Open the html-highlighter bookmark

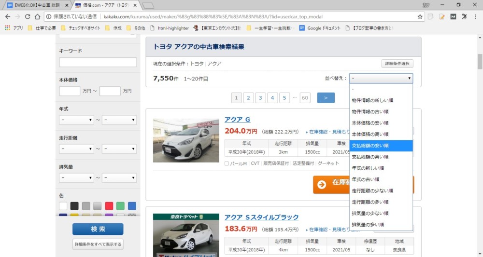[170, 28]
